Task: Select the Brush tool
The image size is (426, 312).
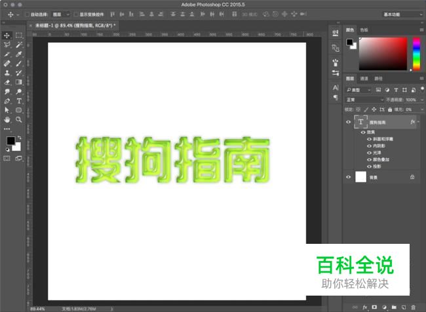Action: tap(19, 64)
